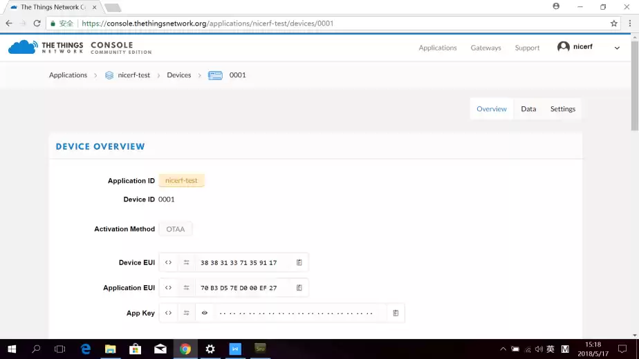Reveal the hidden App Key with eye icon
639x359 pixels.
205,313
